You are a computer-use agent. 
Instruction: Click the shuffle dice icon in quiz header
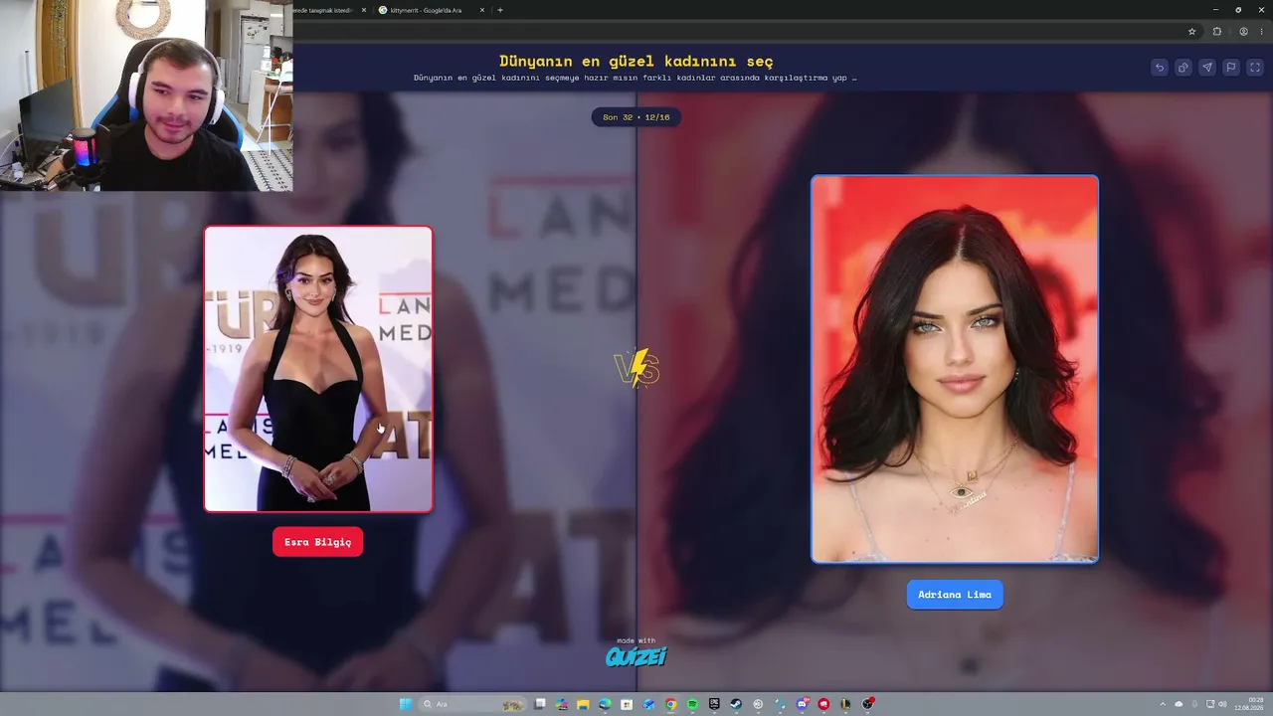pos(1183,68)
